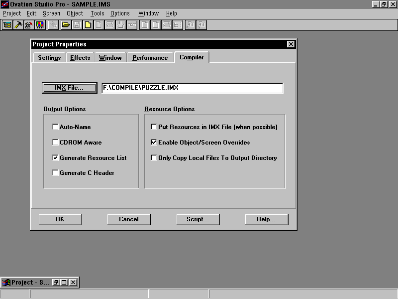Close the Project Properties dialog

click(291, 44)
